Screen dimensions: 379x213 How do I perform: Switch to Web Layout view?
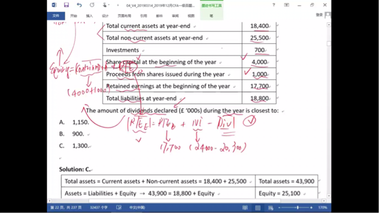coord(271,208)
